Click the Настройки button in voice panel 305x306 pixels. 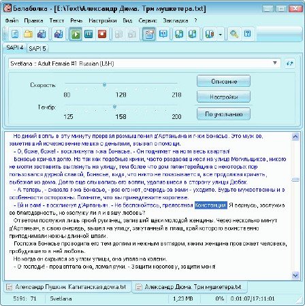224,97
